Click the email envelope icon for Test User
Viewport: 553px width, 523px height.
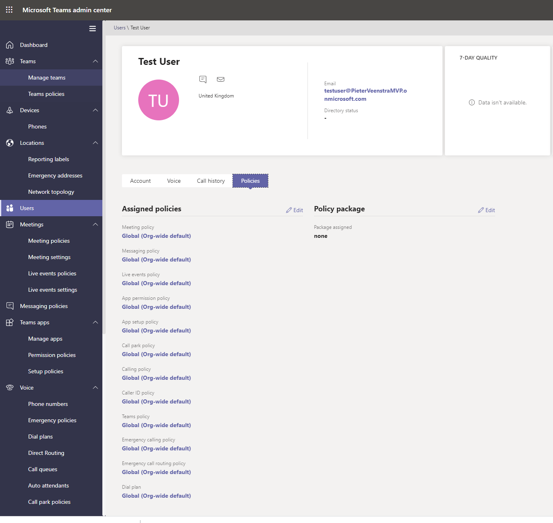coord(221,79)
